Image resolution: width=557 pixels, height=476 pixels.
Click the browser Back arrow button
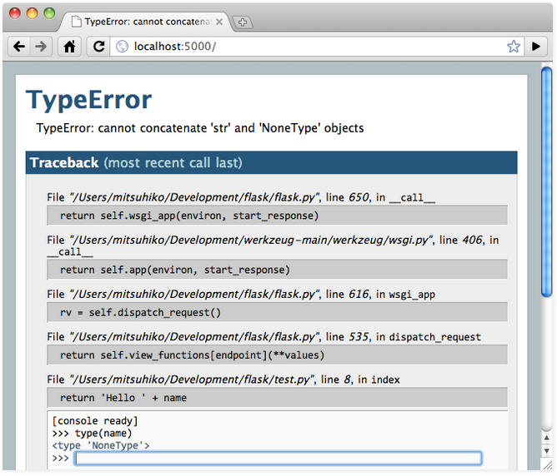[x=19, y=47]
